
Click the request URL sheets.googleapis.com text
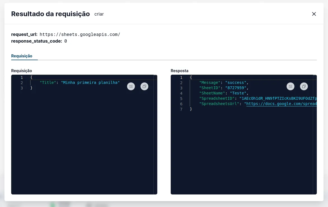coord(80,34)
